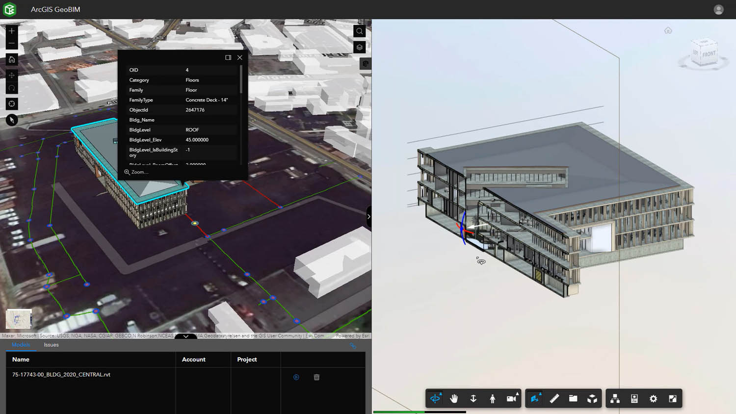The width and height of the screenshot is (736, 414).
Task: Dock the attribute popup
Action: tap(228, 57)
